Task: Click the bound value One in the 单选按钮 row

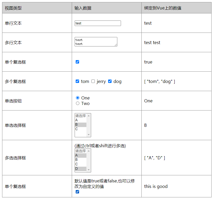Action: (148, 101)
